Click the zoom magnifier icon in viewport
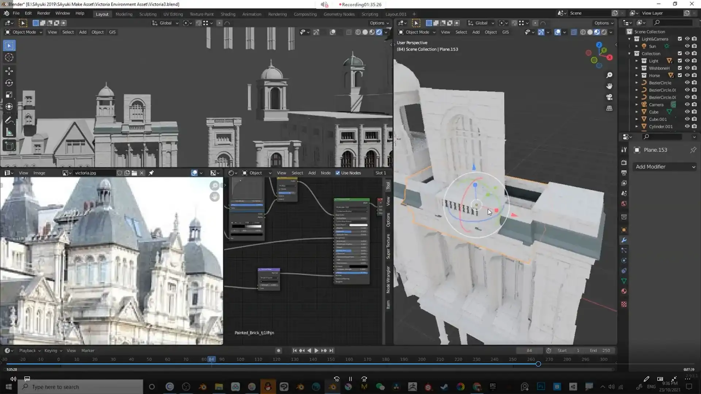 click(609, 75)
